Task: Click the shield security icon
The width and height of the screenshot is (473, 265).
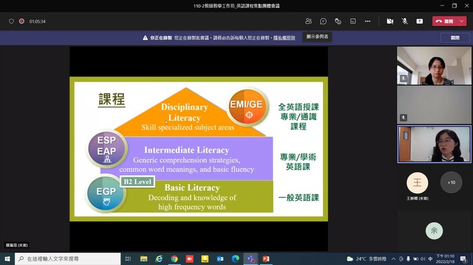Action: (11, 22)
